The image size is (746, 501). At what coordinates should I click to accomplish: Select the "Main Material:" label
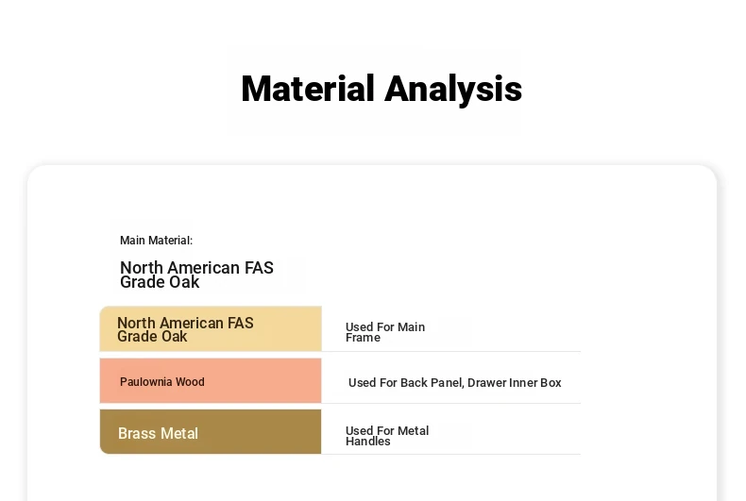pyautogui.click(x=156, y=241)
